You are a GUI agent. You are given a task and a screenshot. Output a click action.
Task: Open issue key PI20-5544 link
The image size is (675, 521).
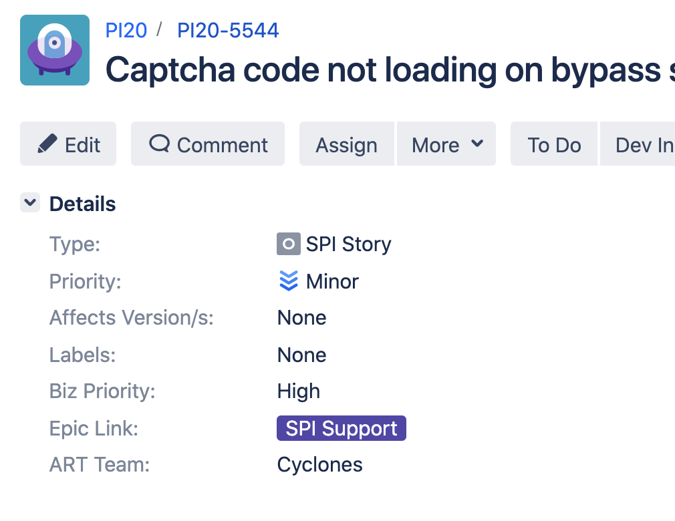click(228, 31)
